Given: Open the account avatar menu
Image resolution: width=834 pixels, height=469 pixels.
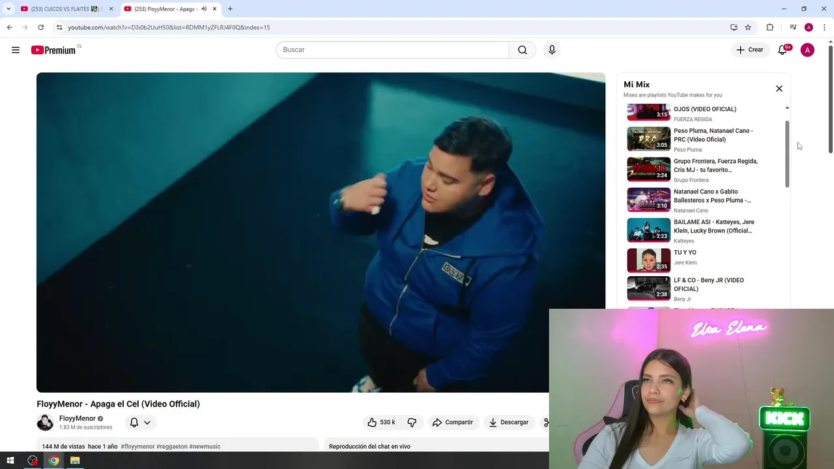Looking at the screenshot, I should (x=807, y=50).
